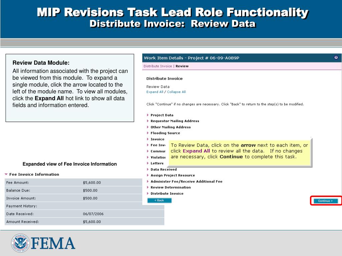Viewport: 342px width, 256px height.
Task: Expand the Letters section arrow
Action: coord(148,163)
